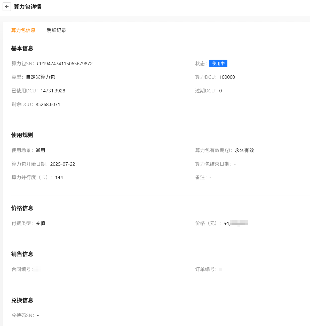Click the remaining DCU value 85268.6071
The image size is (310, 326).
point(48,105)
